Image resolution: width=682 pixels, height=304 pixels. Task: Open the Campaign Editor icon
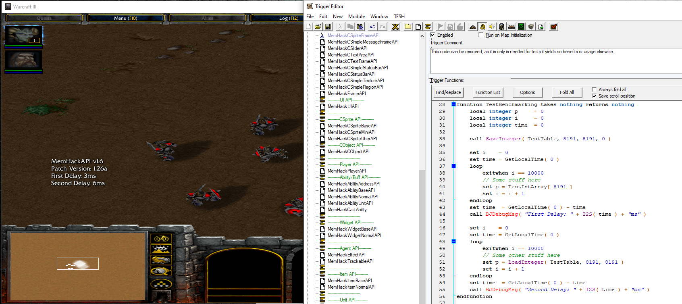(512, 27)
